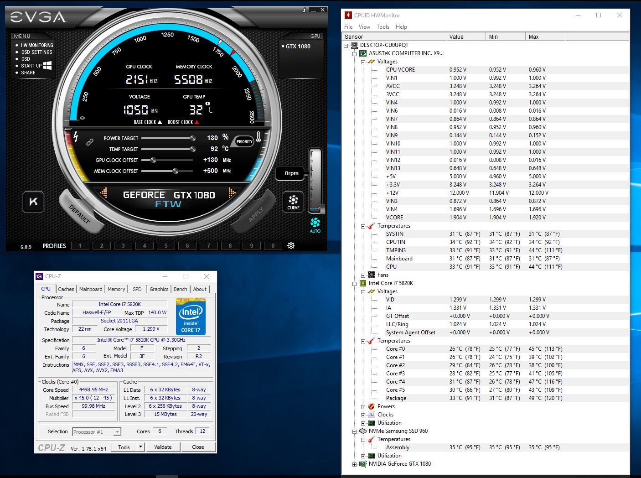Click the power/temp link chain icon
This screenshot has height=478, width=641.
90,142
